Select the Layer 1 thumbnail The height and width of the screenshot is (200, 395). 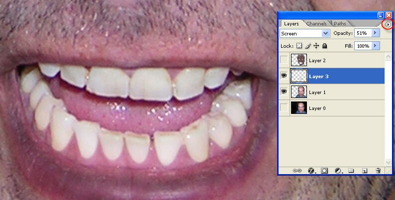tap(299, 92)
